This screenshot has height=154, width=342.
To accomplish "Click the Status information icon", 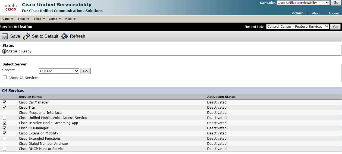I will tap(4, 51).
